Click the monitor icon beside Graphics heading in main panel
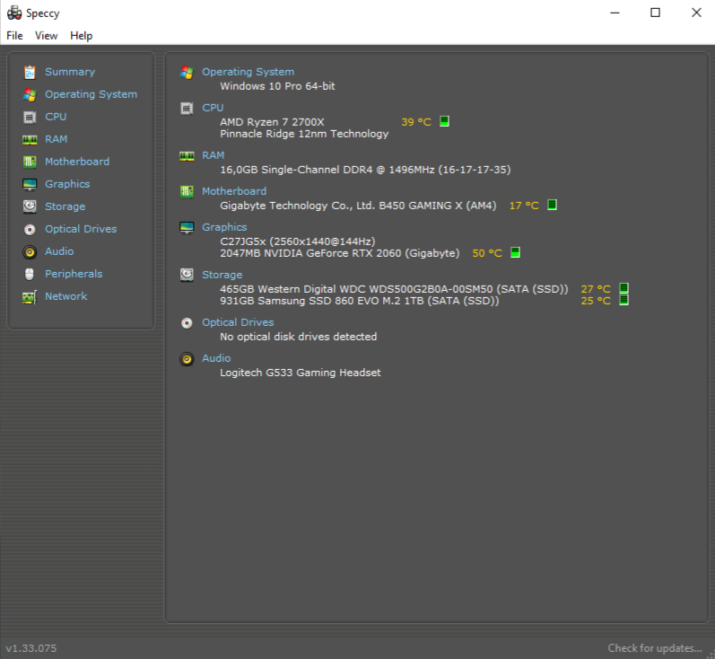This screenshot has width=715, height=659. pos(187,228)
